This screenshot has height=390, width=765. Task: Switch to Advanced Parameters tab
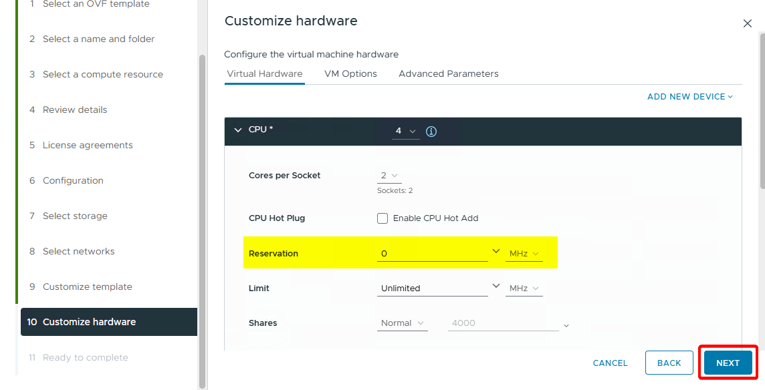(448, 74)
